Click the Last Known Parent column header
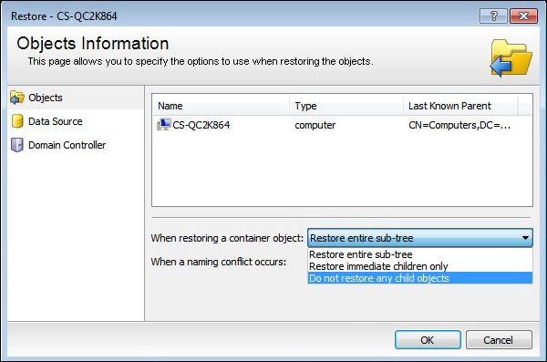The height and width of the screenshot is (362, 547). pyautogui.click(x=460, y=106)
